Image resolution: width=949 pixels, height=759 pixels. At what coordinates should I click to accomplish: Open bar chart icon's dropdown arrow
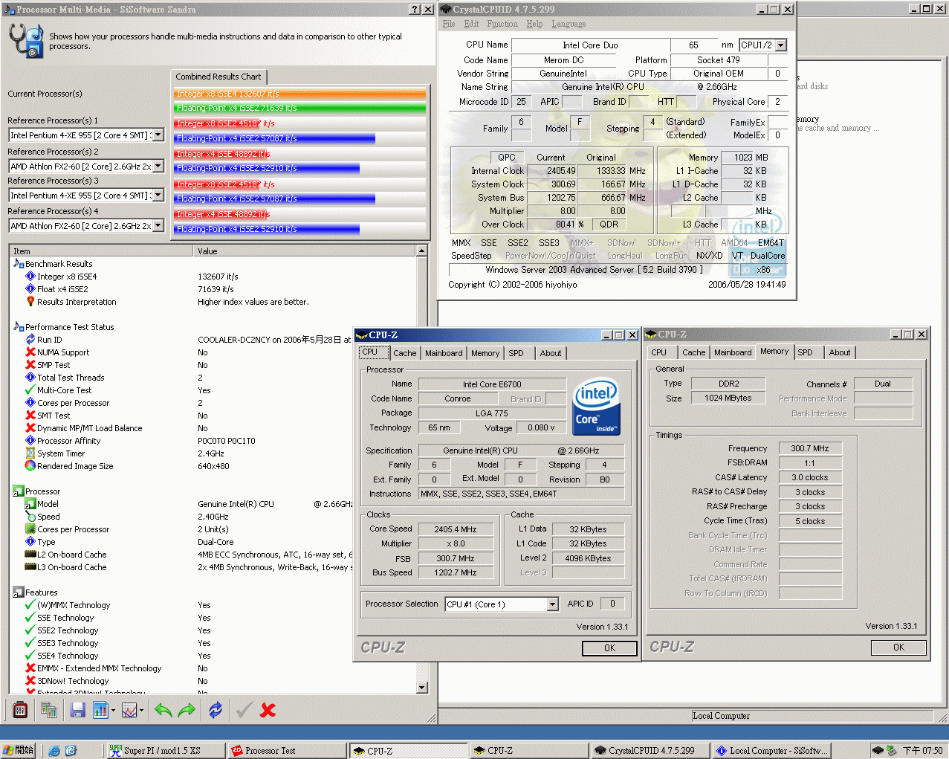113,710
